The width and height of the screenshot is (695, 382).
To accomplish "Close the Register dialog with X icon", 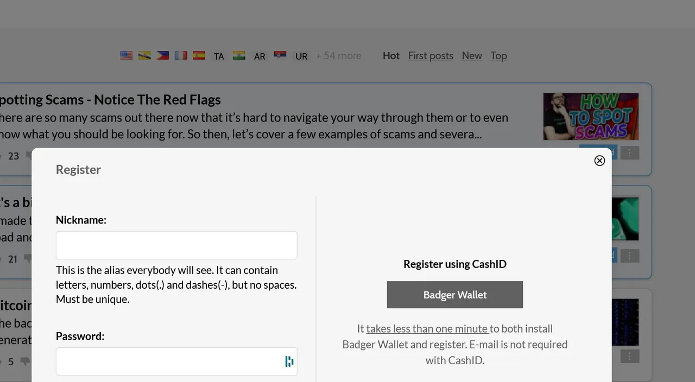I will pyautogui.click(x=599, y=161).
